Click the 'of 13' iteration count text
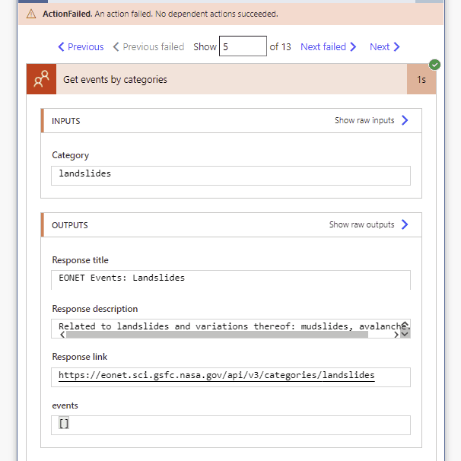 pos(280,46)
